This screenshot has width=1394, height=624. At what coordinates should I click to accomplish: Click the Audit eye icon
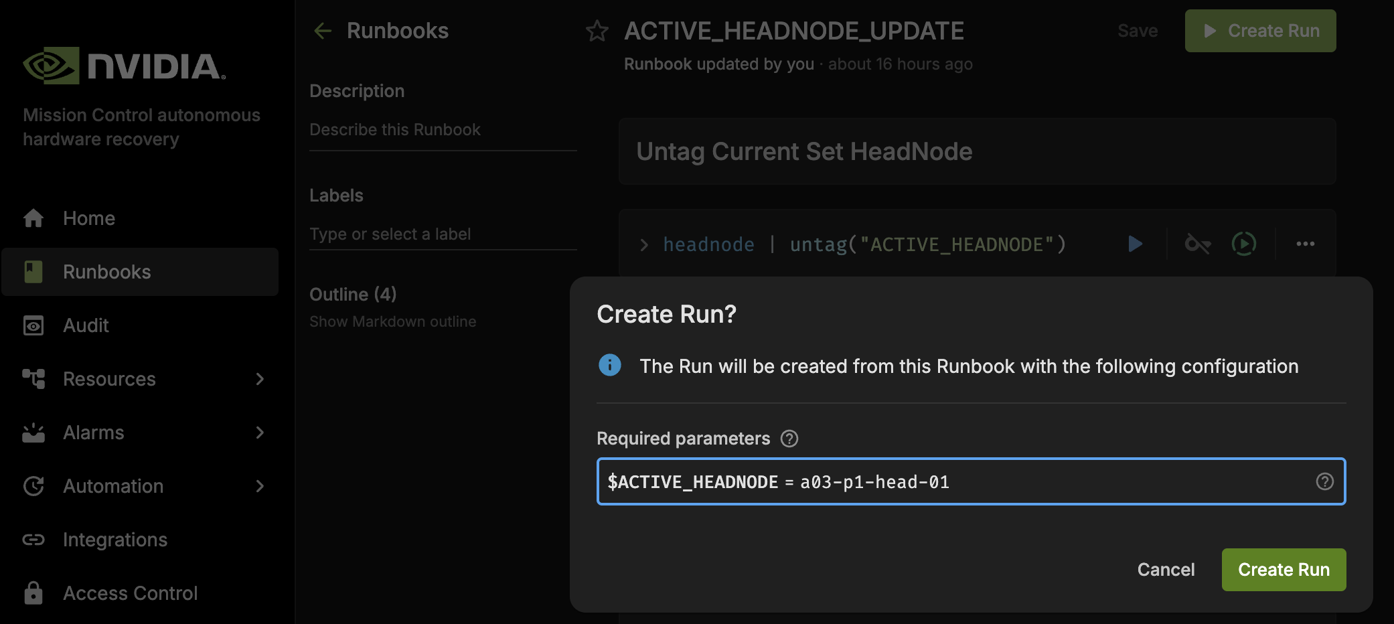click(33, 325)
